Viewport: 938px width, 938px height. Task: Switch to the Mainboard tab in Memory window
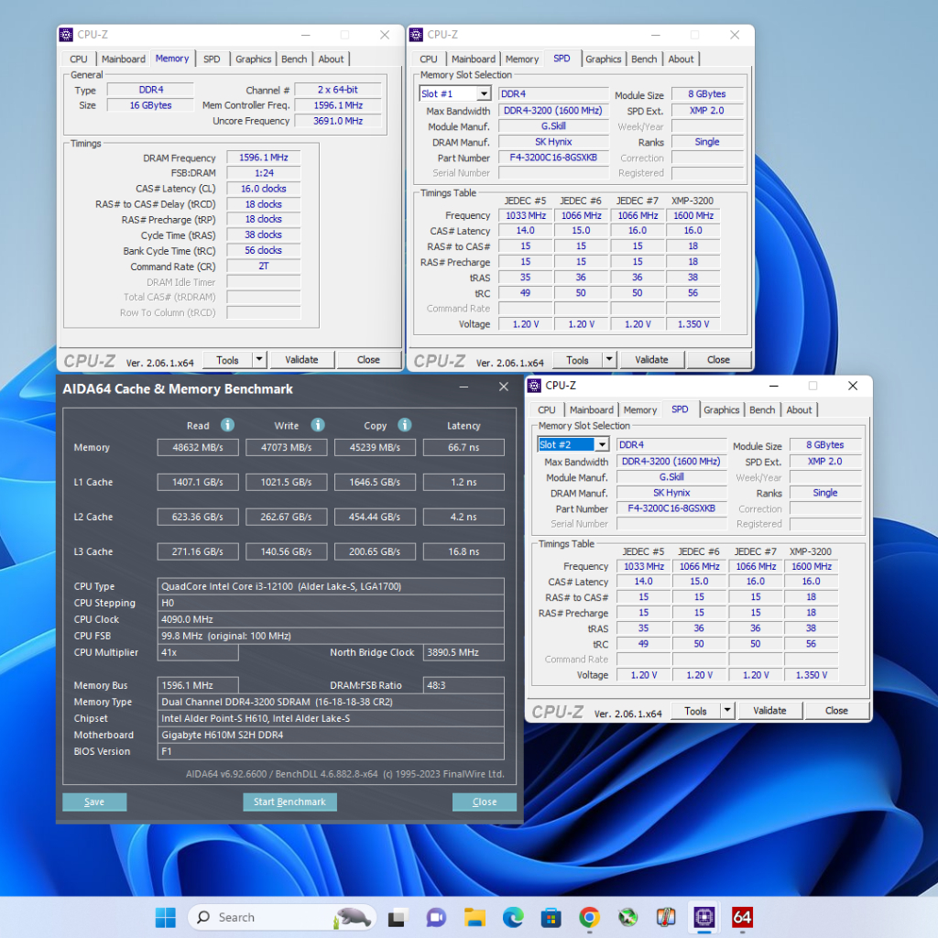pos(123,60)
